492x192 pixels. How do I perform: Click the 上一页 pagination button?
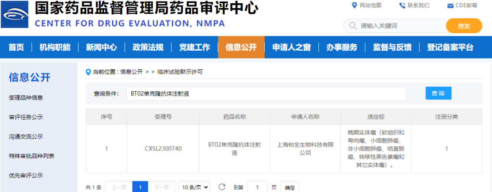[x=119, y=187]
